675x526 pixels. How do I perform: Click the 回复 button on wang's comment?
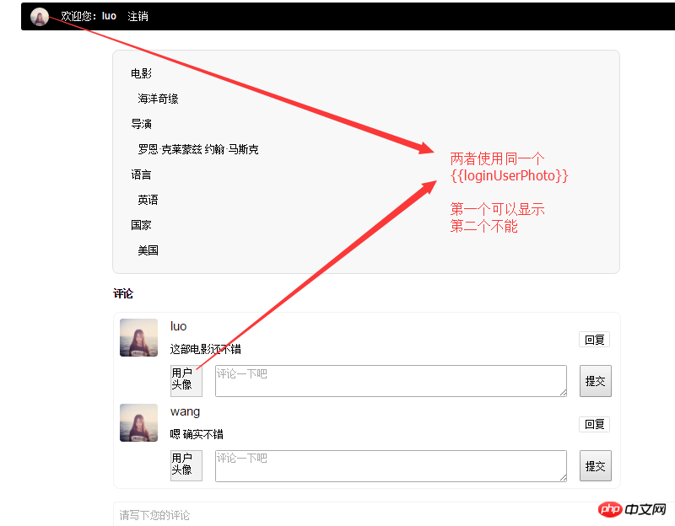coord(594,425)
